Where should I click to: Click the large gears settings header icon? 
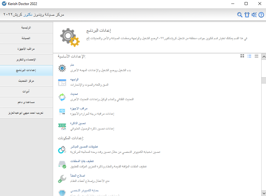click(70, 37)
